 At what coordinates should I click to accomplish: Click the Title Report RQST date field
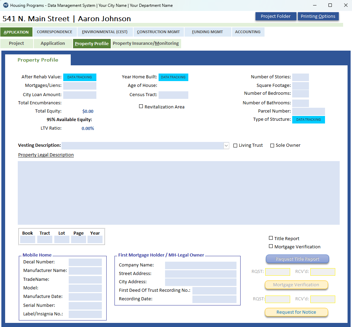coord(278,272)
